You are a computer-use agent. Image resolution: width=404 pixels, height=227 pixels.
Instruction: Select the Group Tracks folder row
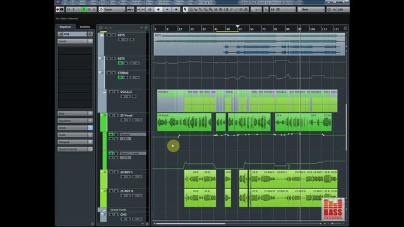tap(123, 210)
